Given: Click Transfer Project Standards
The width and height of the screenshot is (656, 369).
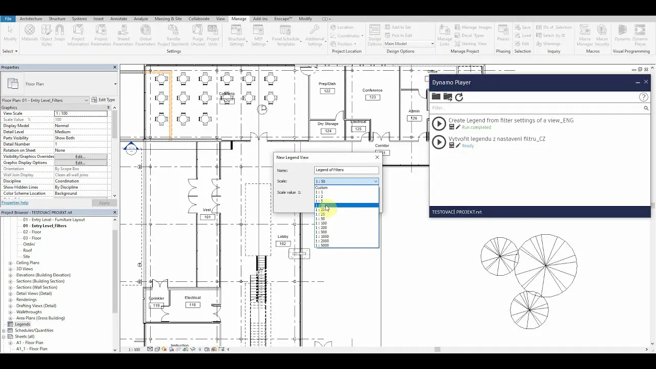Looking at the screenshot, I should point(173,34).
